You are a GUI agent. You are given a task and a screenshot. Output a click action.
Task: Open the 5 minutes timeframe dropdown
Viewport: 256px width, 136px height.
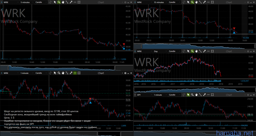(26, 2)
